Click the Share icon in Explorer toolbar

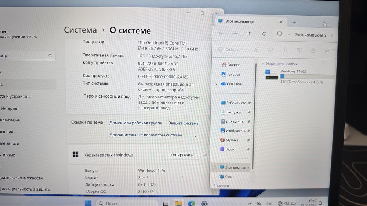[x=313, y=50]
